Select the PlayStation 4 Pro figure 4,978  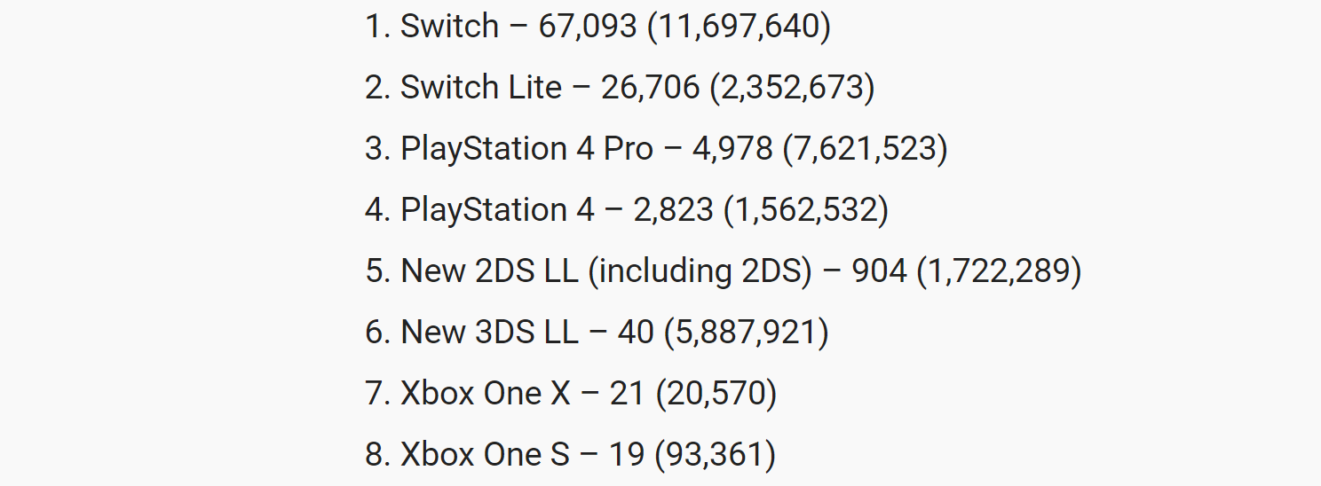[732, 149]
